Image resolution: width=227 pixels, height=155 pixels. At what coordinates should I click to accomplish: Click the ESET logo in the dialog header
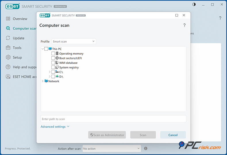coord(45,15)
